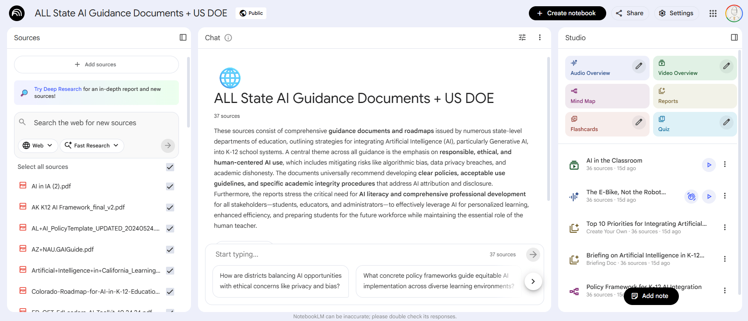Generate a Mind Map
Image resolution: width=748 pixels, height=321 pixels.
pyautogui.click(x=607, y=96)
